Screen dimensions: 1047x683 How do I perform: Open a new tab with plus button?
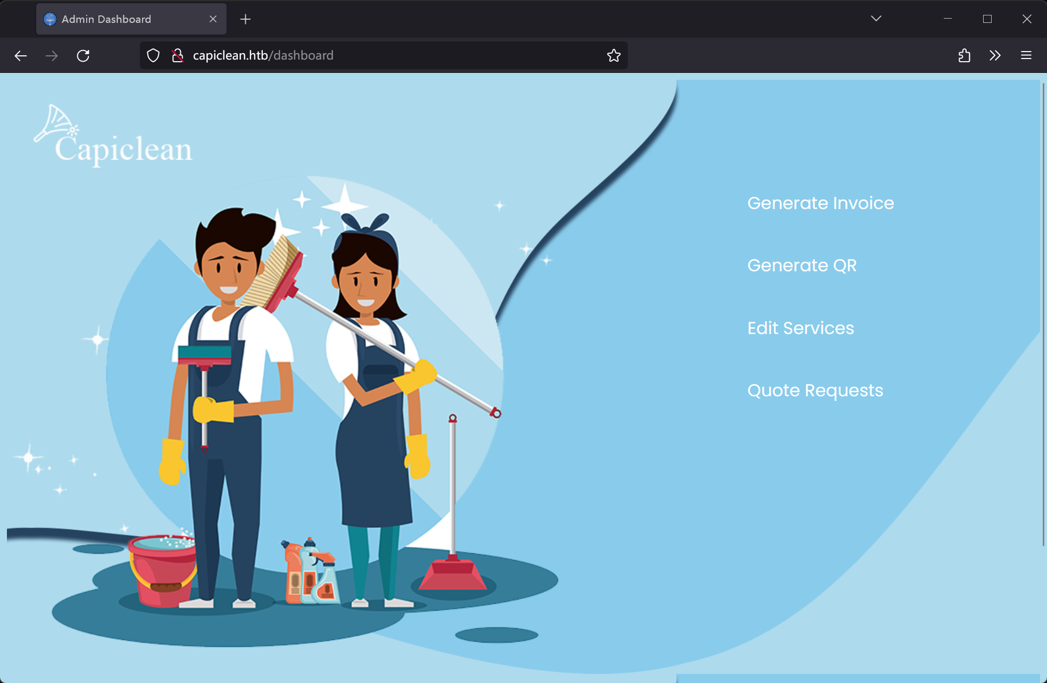coord(245,19)
